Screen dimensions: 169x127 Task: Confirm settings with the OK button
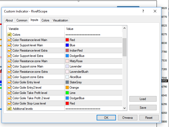point(106,118)
